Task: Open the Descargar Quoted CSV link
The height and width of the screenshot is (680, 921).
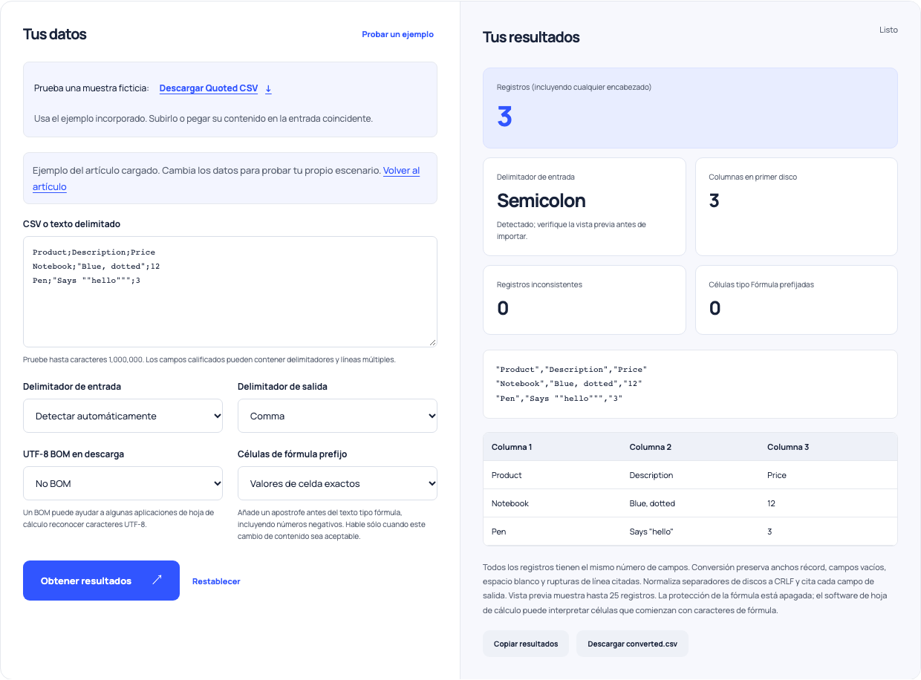Action: [x=209, y=88]
